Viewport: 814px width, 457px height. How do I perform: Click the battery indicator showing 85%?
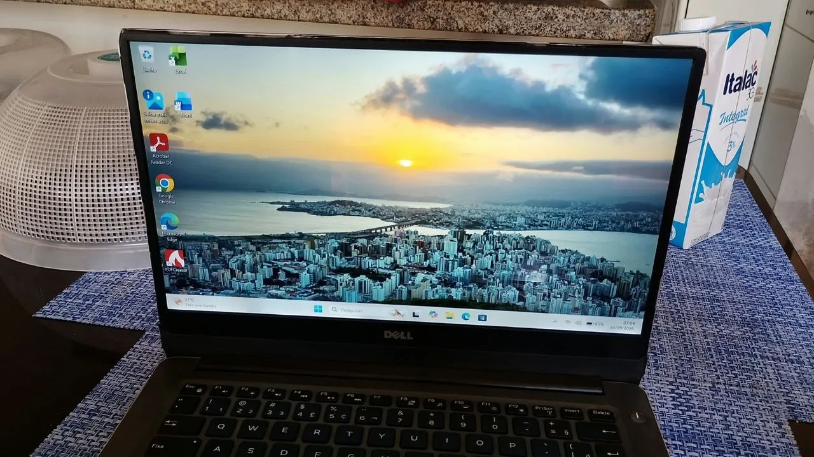click(x=595, y=324)
